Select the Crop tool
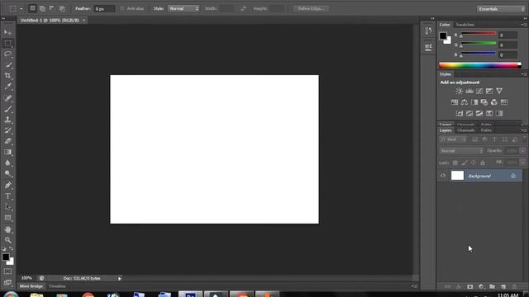The image size is (529, 297). [x=7, y=75]
